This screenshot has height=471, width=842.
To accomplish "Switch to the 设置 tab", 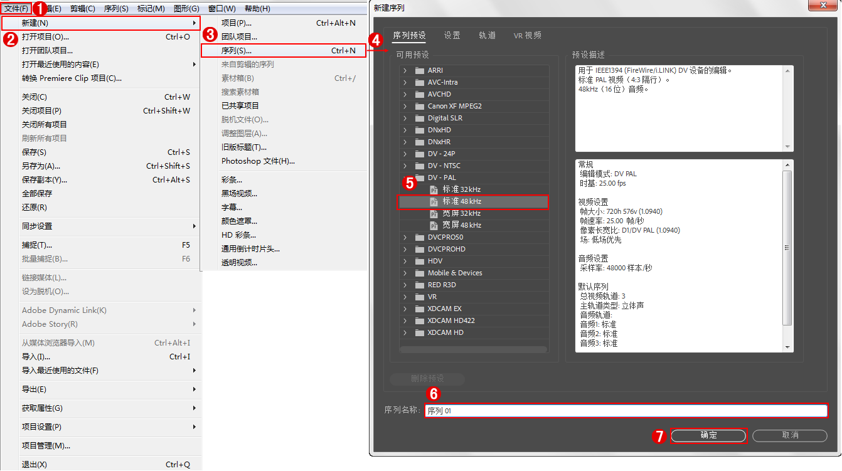I will (452, 35).
